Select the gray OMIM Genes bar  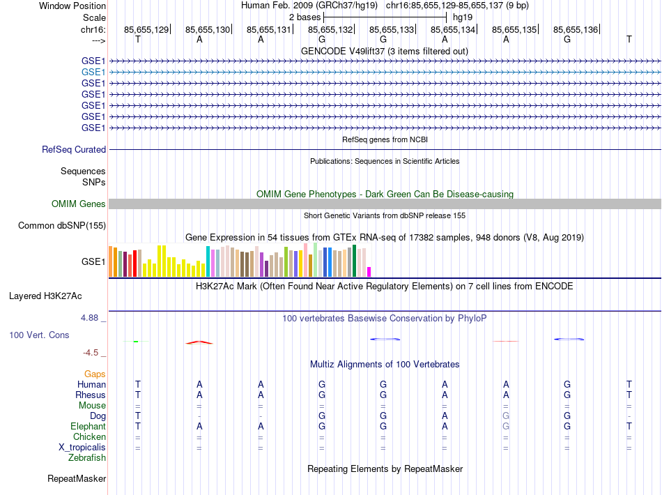(385, 204)
